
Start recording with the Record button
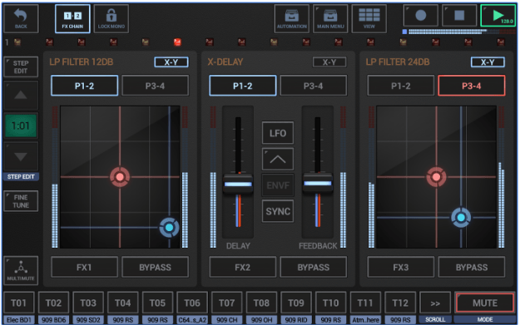coord(420,16)
